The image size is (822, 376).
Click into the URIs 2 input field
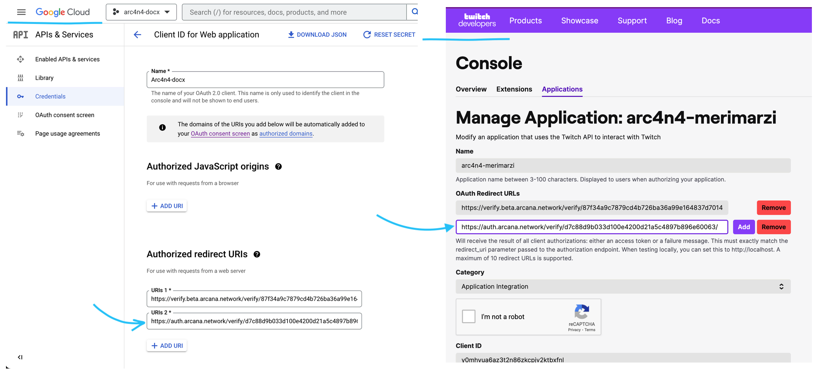tap(254, 321)
